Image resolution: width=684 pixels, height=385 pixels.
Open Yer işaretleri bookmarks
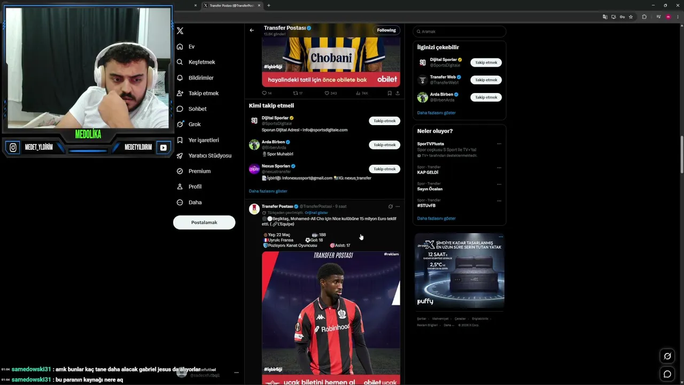tap(198, 140)
